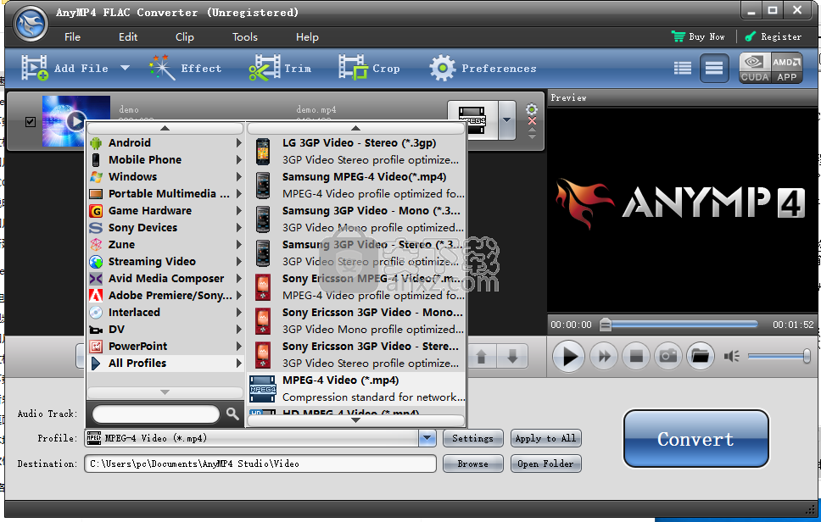Select the Interlaced category

click(165, 312)
